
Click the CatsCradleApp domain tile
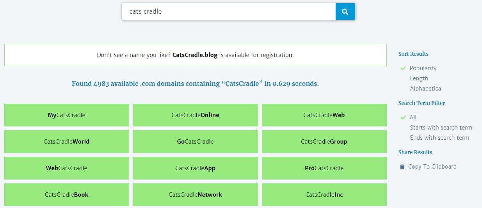196,168
